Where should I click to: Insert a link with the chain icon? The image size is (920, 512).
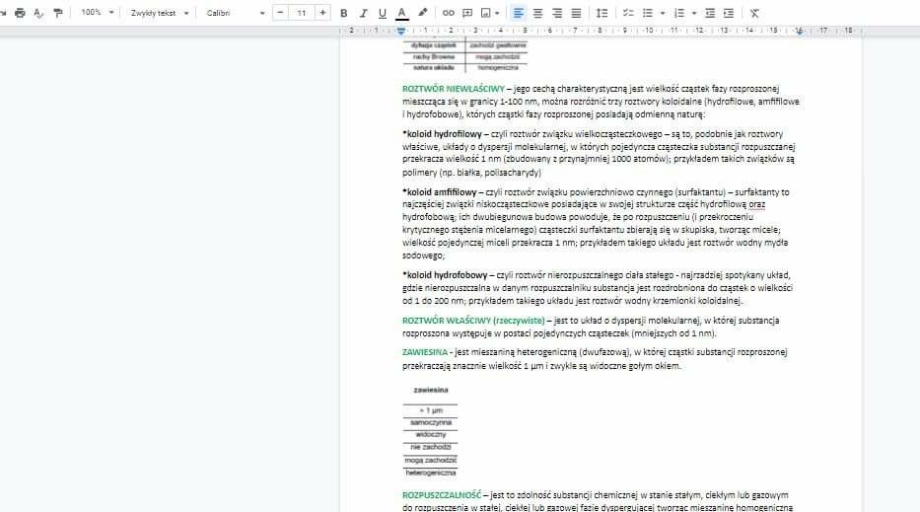(x=449, y=13)
